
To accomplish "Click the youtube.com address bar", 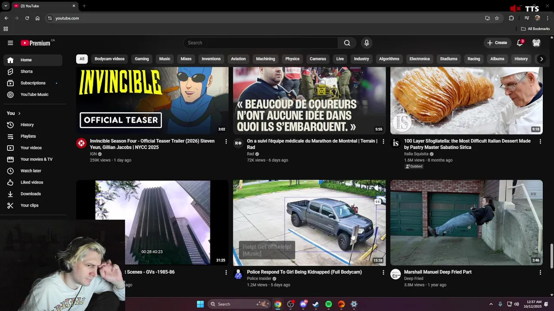I will pos(264,18).
